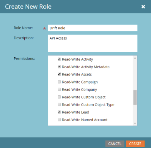Click the permissions list scroll up arrow

(135, 58)
